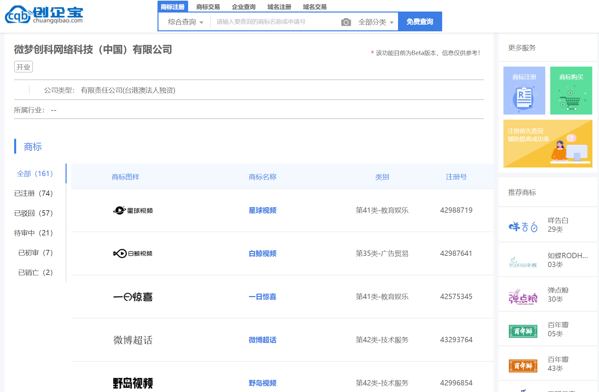Viewport: 599px width, 392px height.
Task: Open the 全部分类 category dropdown
Action: click(x=376, y=22)
